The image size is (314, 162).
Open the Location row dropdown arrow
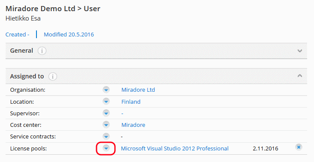tap(106, 102)
